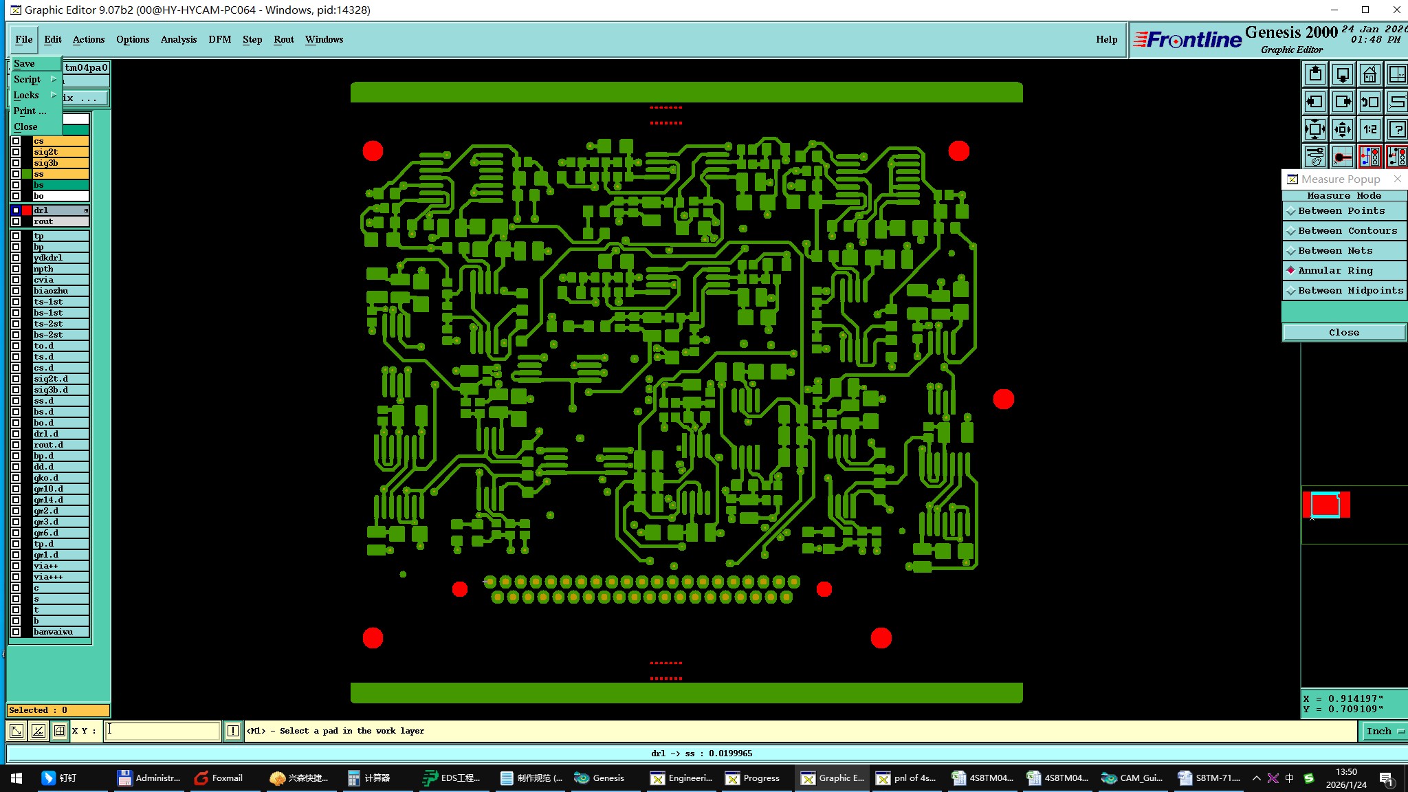This screenshot has width=1408, height=792.
Task: Open the Analysis menu
Action: coord(178,39)
